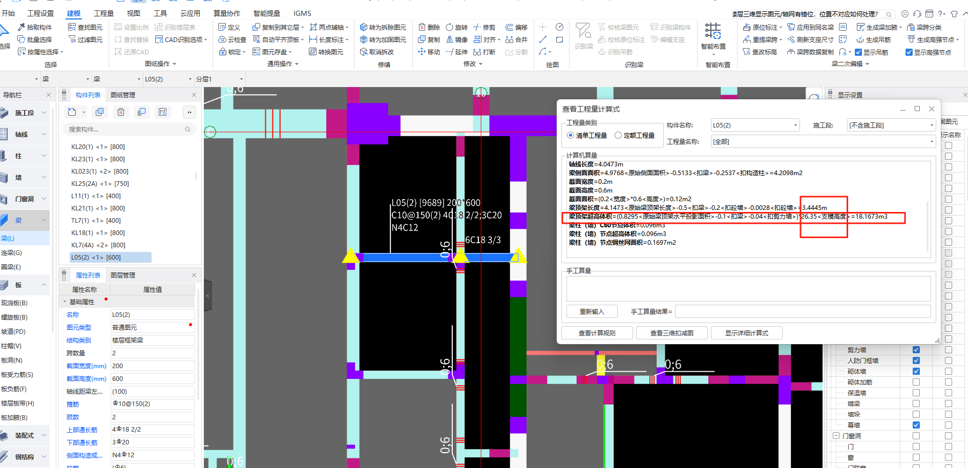
Task: Open L05(2) component selector dropdown
Action: (168, 79)
